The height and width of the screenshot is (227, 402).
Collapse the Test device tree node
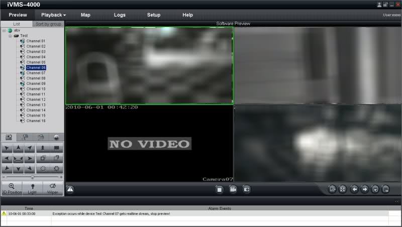coord(10,36)
